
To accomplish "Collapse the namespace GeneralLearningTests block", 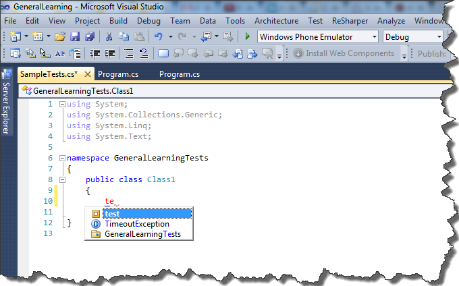I will pos(62,159).
